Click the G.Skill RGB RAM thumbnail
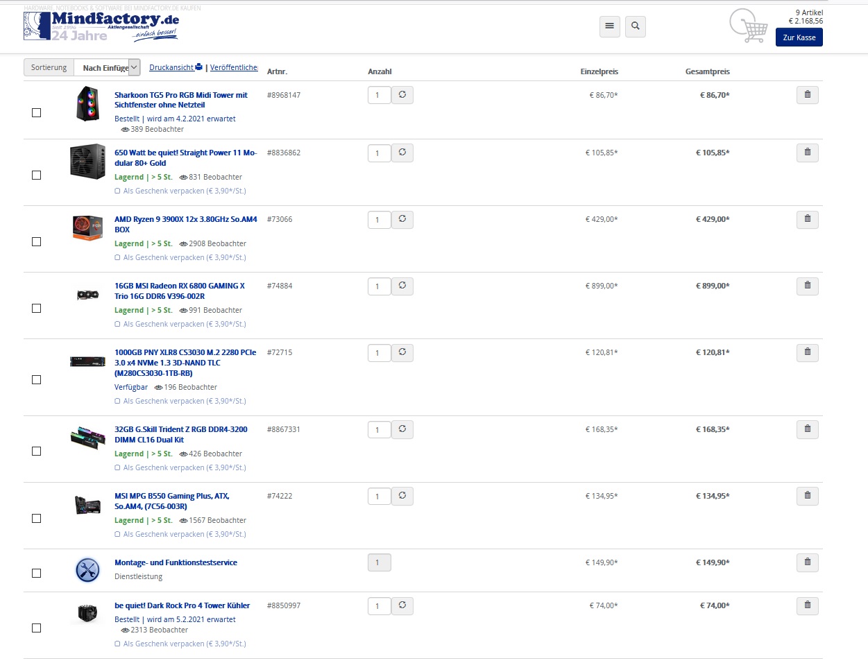The height and width of the screenshot is (663, 868). tap(87, 438)
